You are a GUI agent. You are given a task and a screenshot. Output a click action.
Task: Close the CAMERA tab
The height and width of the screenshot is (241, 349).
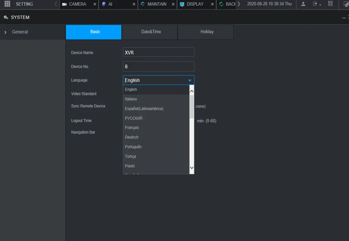[x=95, y=4]
